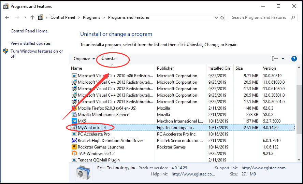Select the TAP-Windows 9.21.2 entry
303x184 pixels.
pos(96,154)
